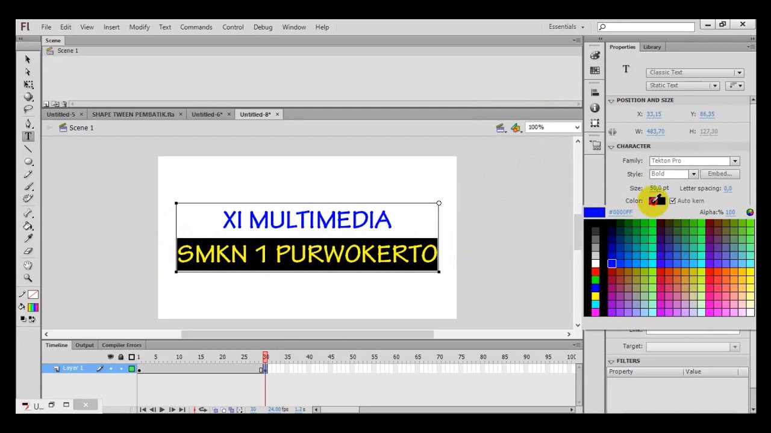Screen dimensions: 771x433
Task: Toggle Auto kern checkbox
Action: (x=672, y=201)
